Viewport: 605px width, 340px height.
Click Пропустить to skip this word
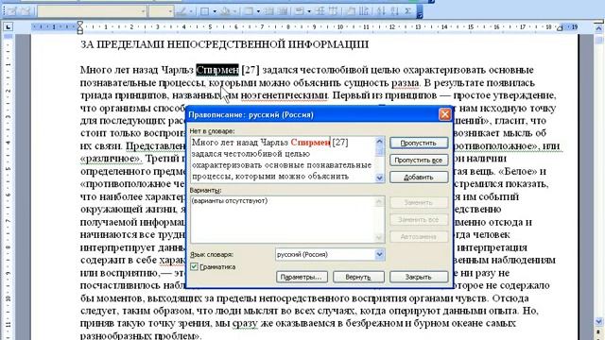point(419,143)
